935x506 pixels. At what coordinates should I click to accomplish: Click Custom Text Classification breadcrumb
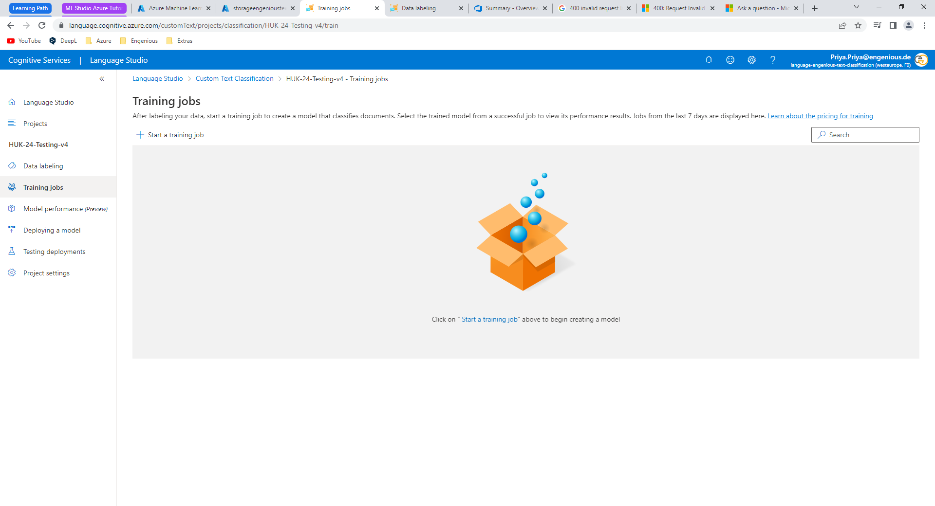(x=235, y=78)
